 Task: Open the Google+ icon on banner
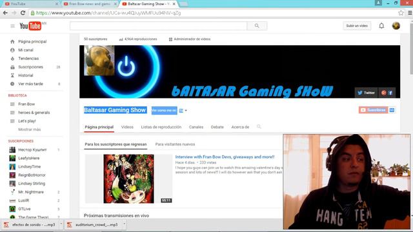[383, 93]
